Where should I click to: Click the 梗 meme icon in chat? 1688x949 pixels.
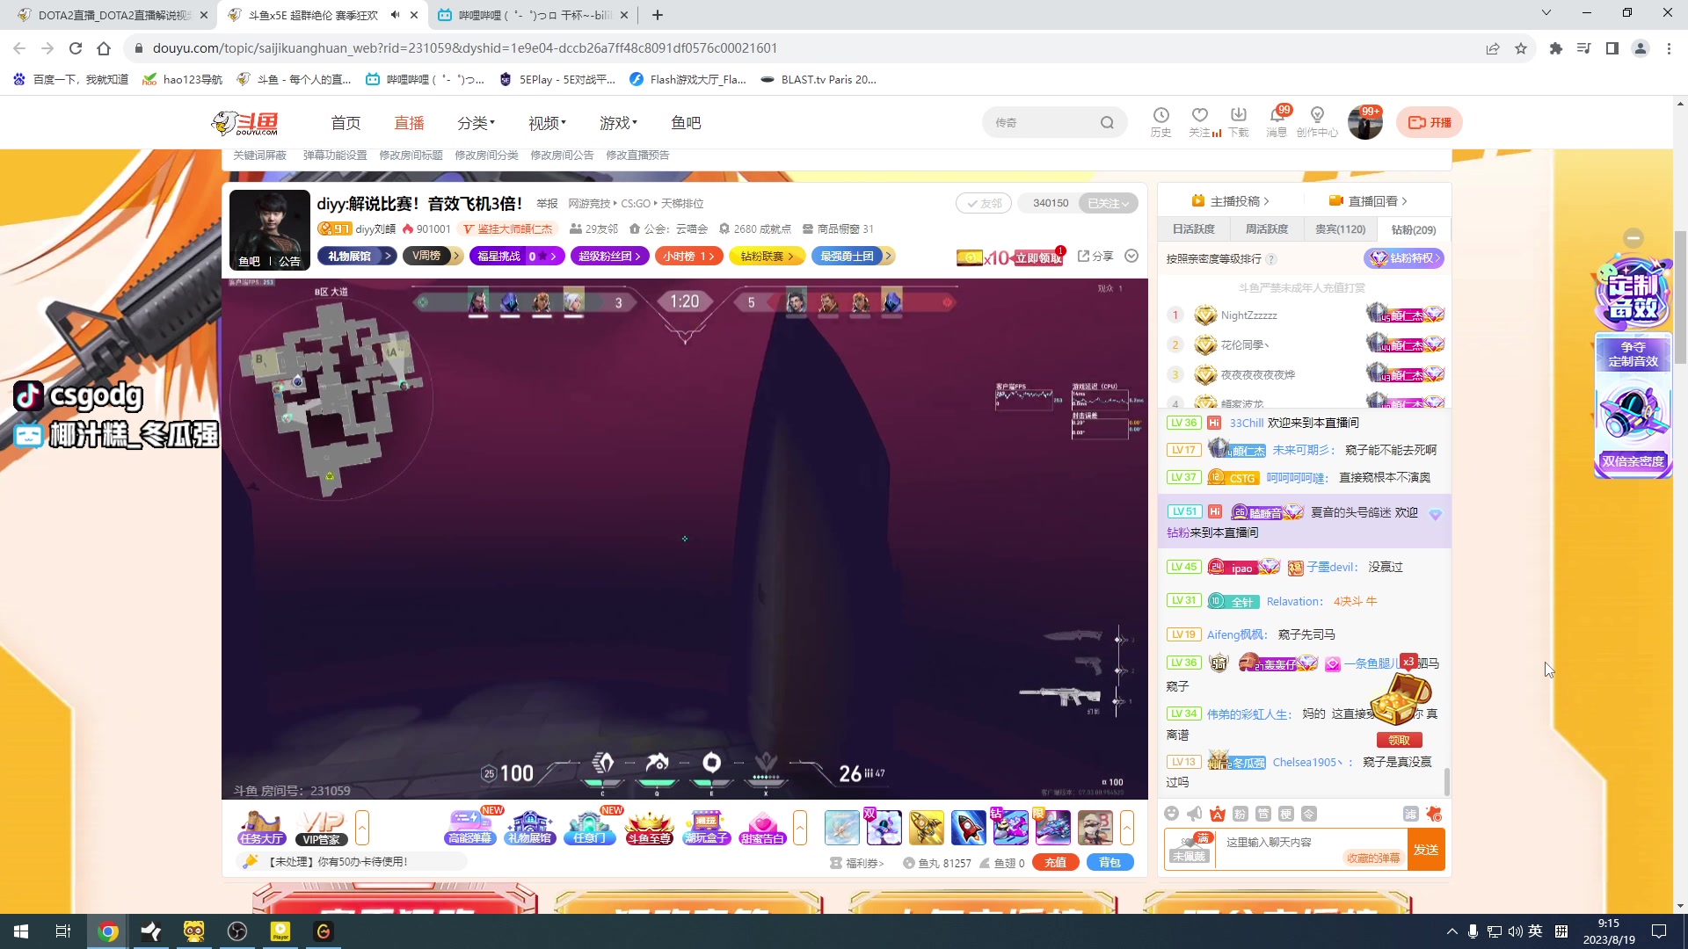click(x=1285, y=814)
